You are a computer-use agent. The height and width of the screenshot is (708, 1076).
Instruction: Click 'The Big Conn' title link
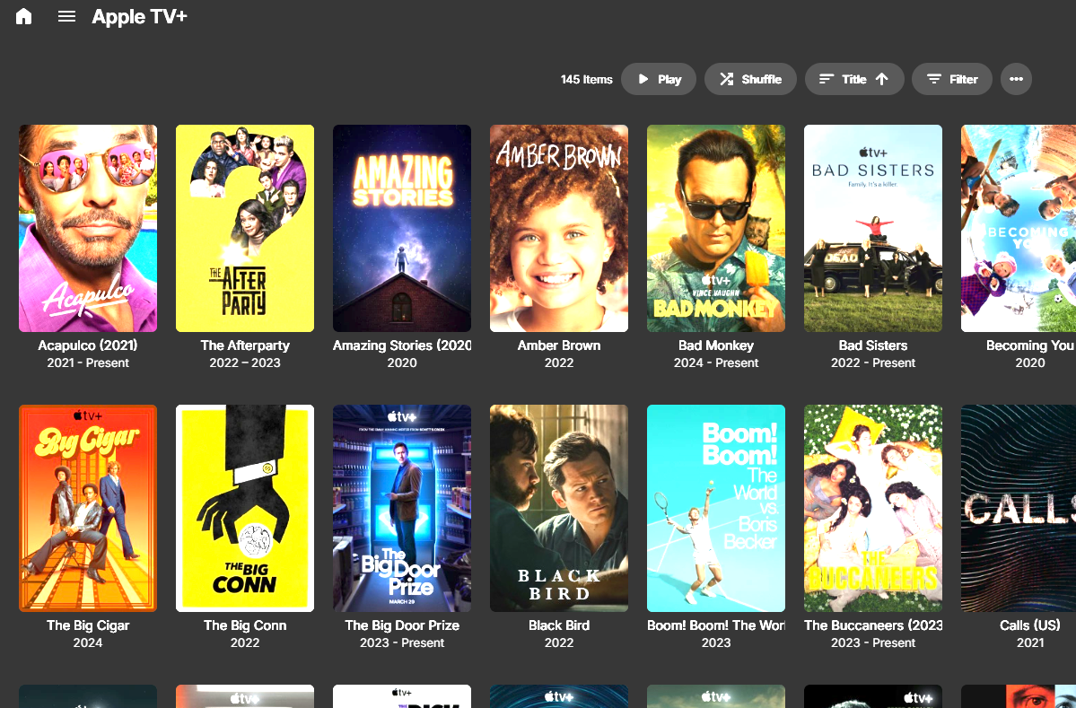[x=245, y=625]
